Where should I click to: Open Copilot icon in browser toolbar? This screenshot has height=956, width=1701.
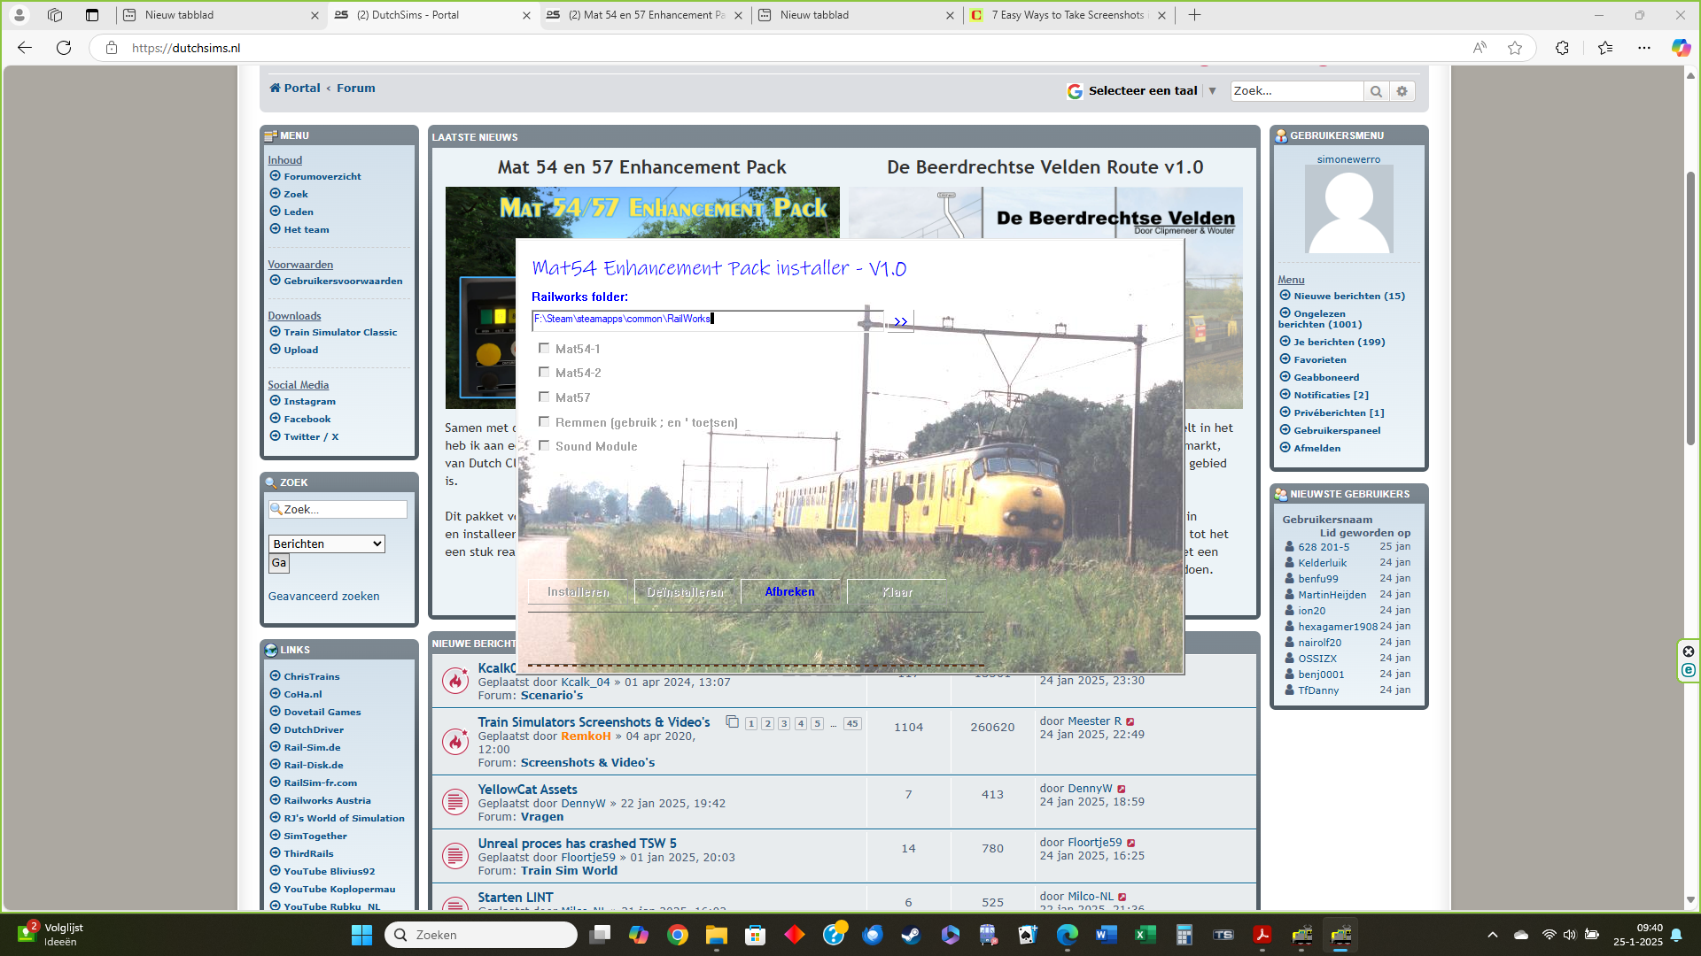[1681, 48]
